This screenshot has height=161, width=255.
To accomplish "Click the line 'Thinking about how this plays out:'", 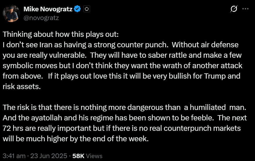I will (61, 35).
